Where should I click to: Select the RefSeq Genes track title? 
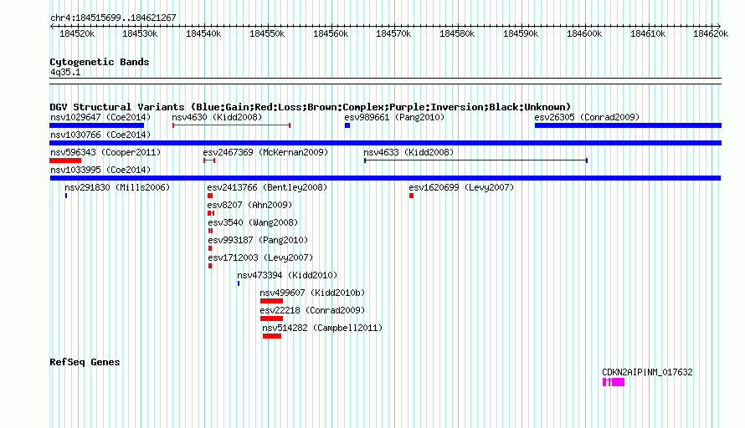(85, 362)
